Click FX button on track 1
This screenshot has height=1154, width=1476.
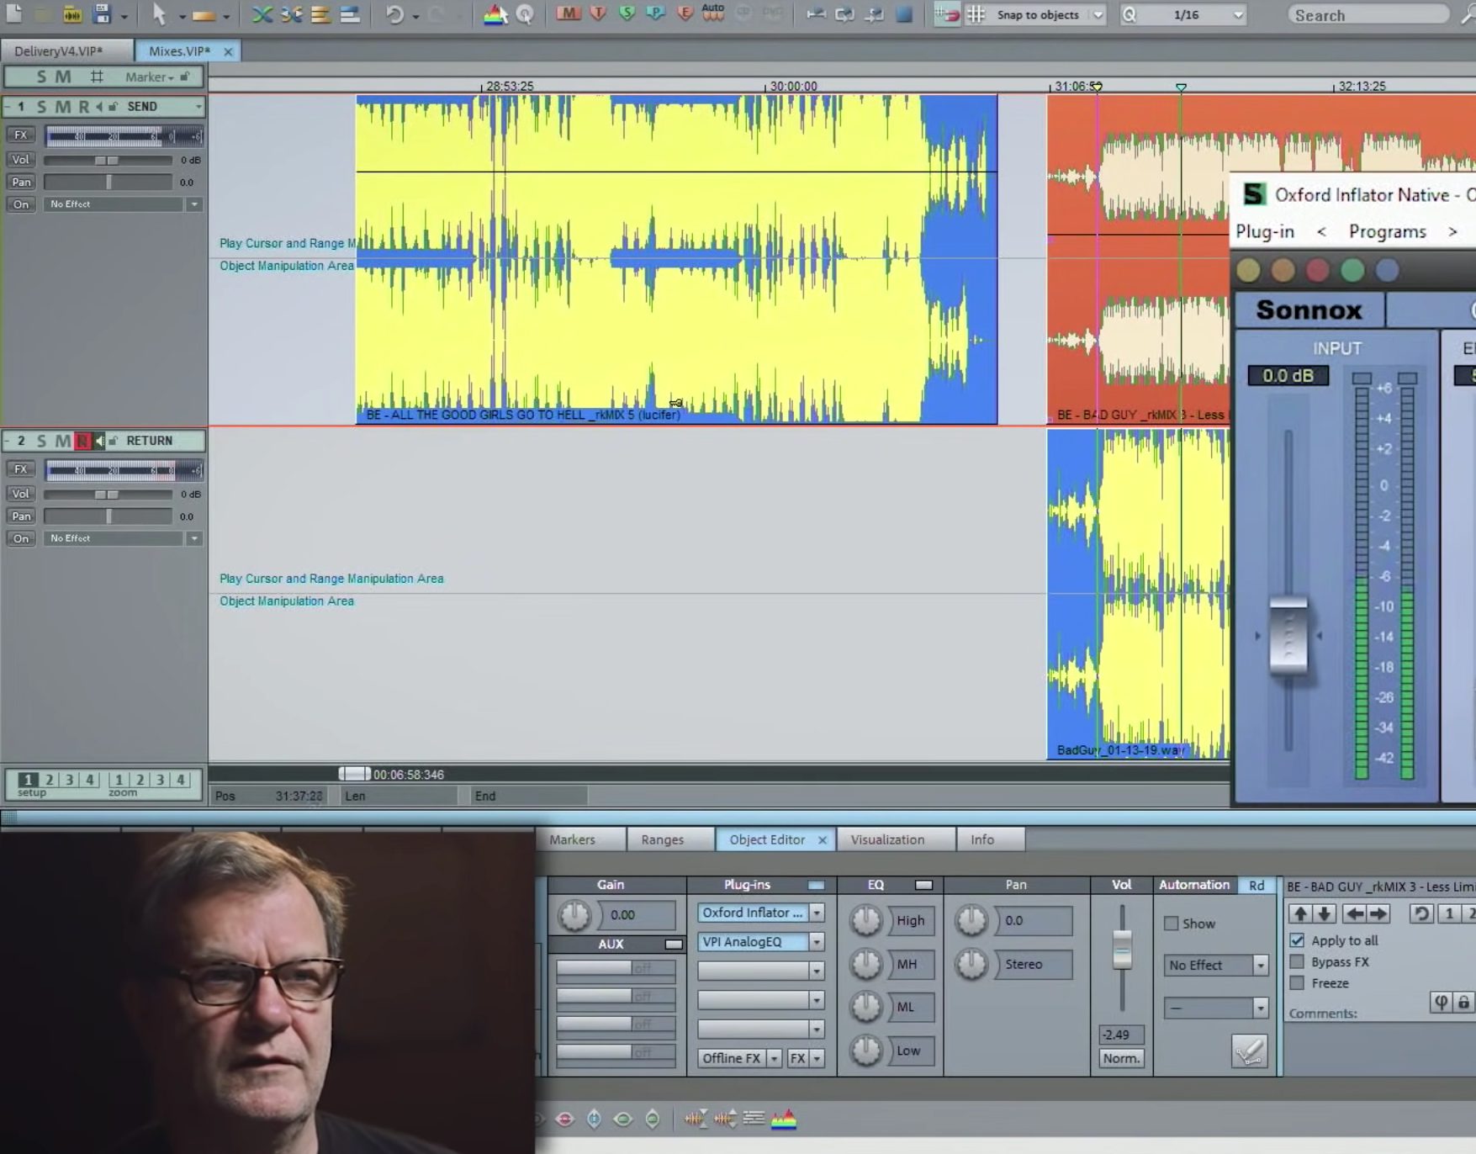(x=21, y=135)
